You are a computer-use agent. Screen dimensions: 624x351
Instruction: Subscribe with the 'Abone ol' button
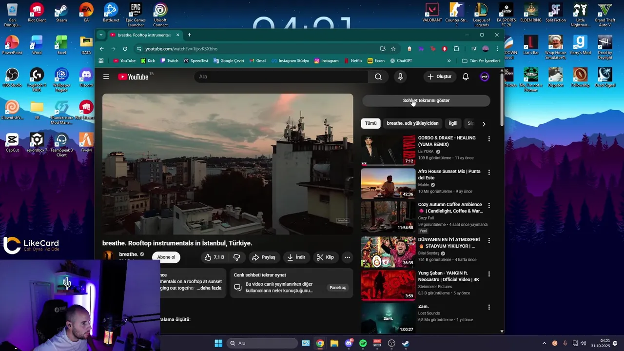166,257
